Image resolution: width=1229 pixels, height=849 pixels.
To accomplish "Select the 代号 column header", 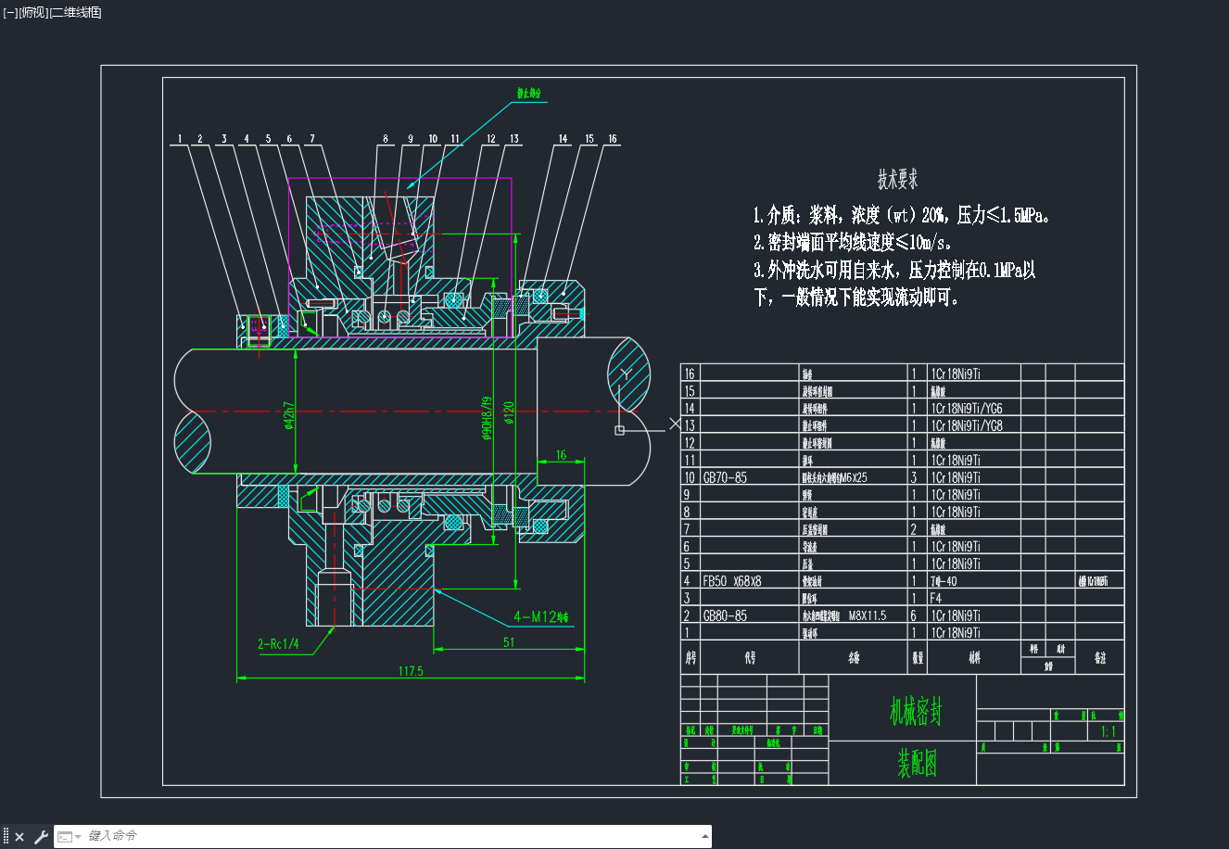I will point(750,658).
